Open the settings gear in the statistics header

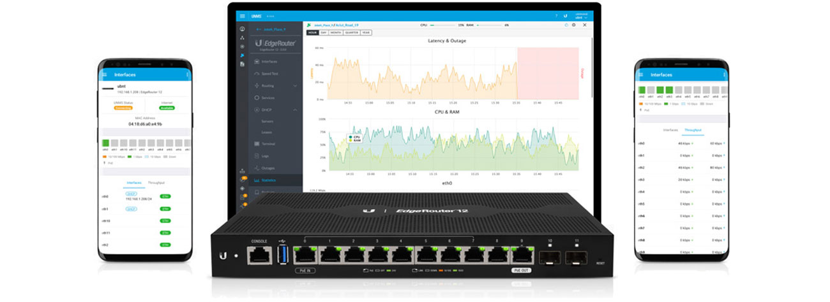(573, 25)
